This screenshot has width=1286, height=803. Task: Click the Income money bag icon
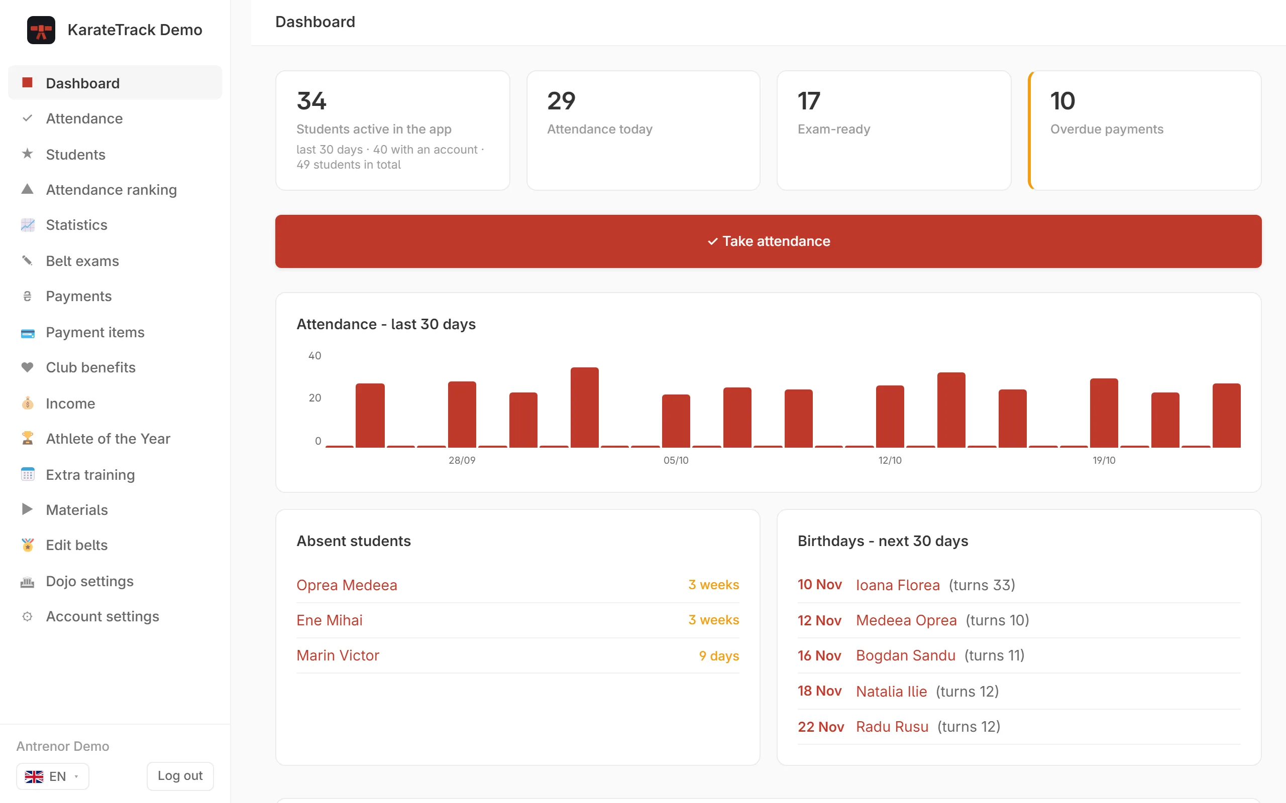tap(27, 403)
